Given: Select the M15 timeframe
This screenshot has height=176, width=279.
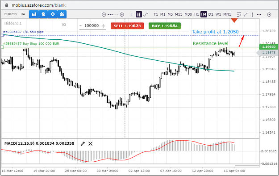Looking at the screenshot, I should coord(179,14).
